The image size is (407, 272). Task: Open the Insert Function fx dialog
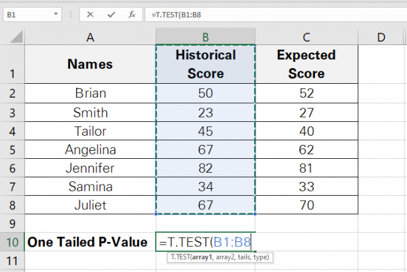[131, 13]
